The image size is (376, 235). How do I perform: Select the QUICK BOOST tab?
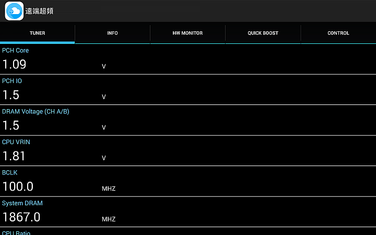pyautogui.click(x=263, y=33)
